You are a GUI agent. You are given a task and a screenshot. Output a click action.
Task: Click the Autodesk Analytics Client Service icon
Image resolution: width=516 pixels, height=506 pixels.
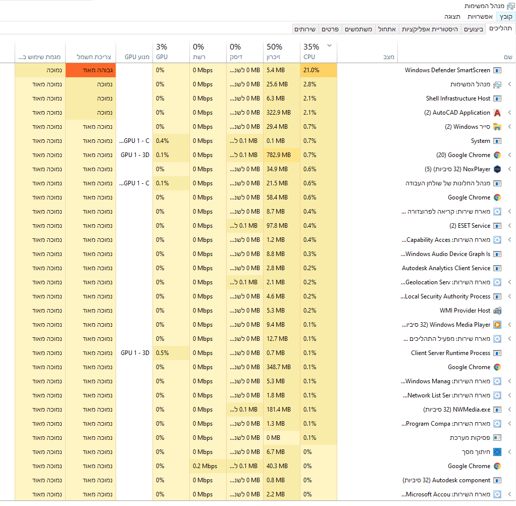(497, 268)
